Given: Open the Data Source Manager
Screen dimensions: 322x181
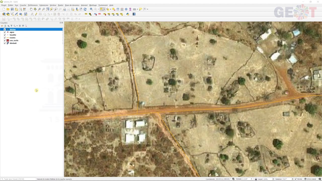Looking at the screenshot, I should click(x=4, y=14).
